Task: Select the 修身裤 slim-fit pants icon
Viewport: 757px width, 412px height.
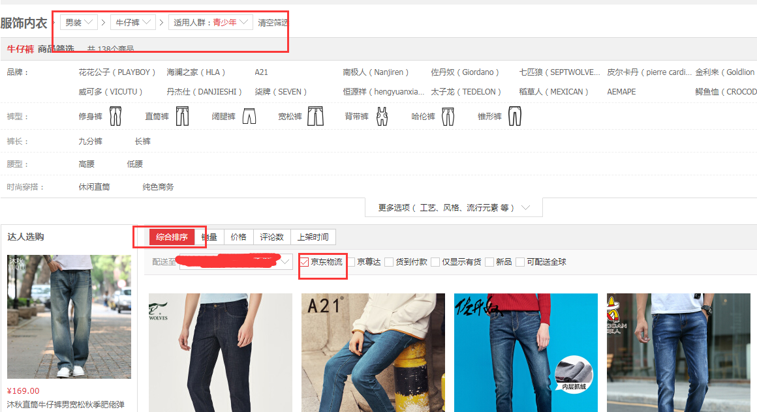Action: coord(116,116)
